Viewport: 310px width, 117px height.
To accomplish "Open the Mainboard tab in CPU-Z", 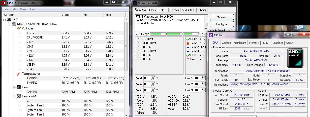I will point(240,43).
